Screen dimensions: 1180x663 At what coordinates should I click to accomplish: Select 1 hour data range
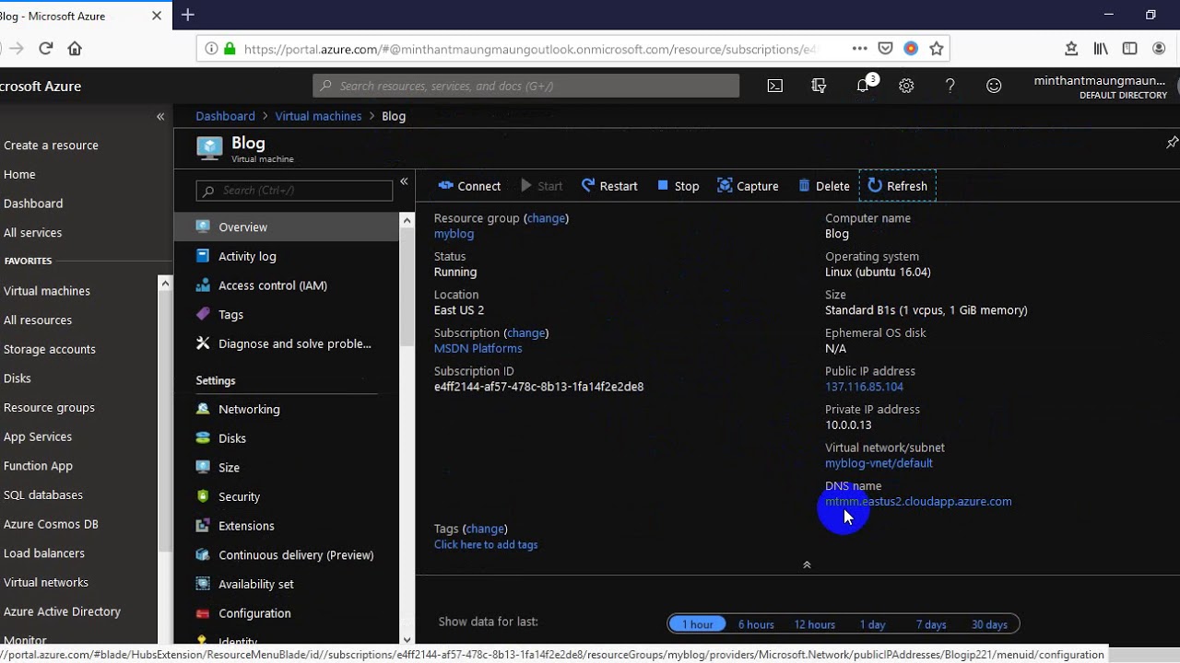697,624
